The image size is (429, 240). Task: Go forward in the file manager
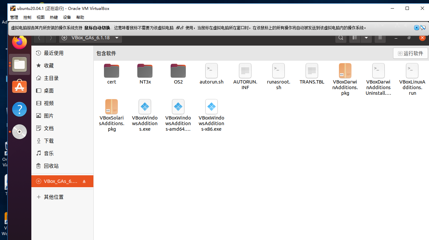pyautogui.click(x=51, y=38)
